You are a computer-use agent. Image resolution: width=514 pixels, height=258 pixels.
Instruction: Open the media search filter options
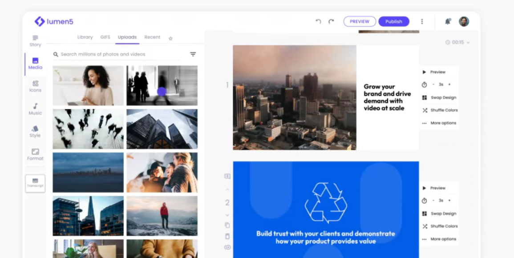(193, 54)
